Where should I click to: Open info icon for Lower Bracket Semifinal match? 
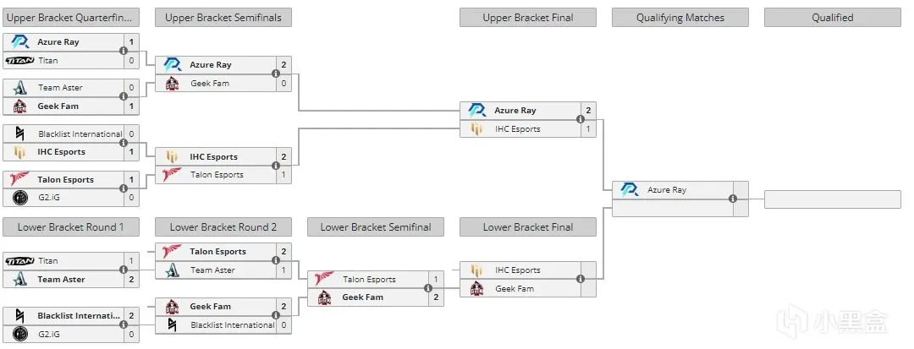[428, 288]
